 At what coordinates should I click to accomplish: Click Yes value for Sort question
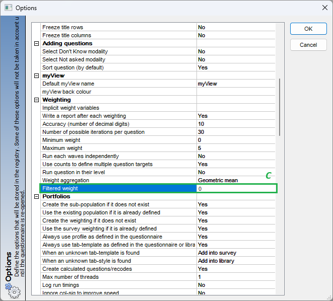point(203,67)
